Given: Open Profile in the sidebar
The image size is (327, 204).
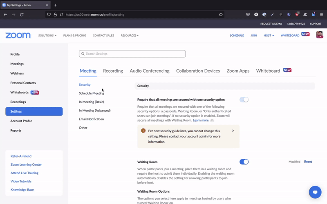Looking at the screenshot, I should tap(15, 54).
